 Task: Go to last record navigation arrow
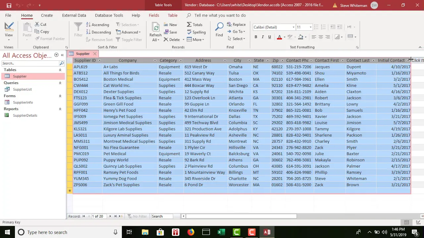[116, 216]
